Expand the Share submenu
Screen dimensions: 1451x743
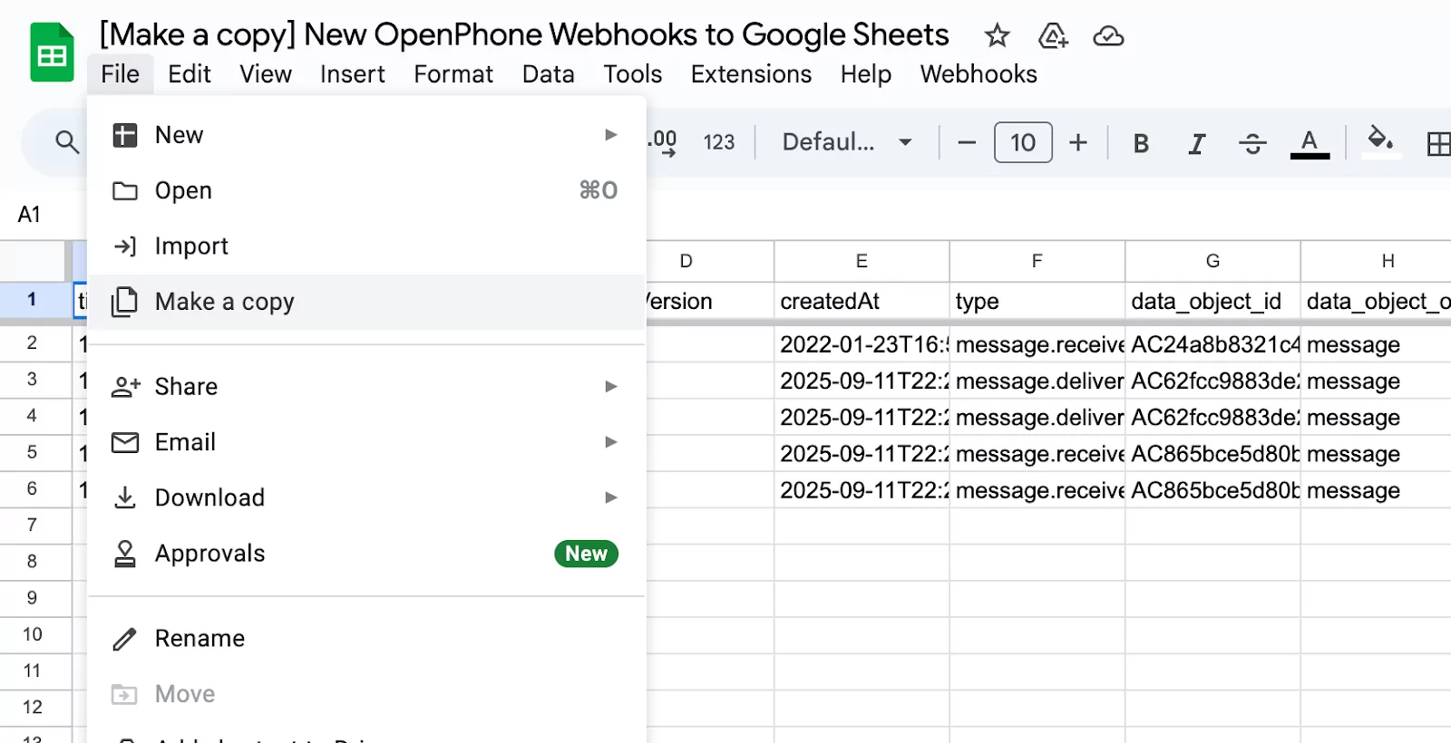[x=366, y=387]
